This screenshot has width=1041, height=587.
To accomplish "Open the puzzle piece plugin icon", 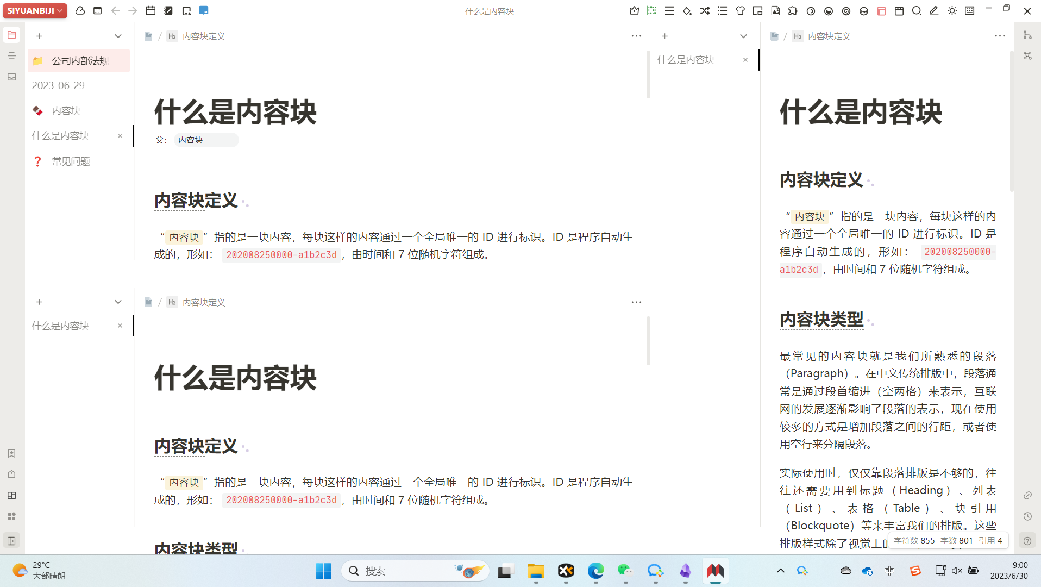I will (x=793, y=11).
